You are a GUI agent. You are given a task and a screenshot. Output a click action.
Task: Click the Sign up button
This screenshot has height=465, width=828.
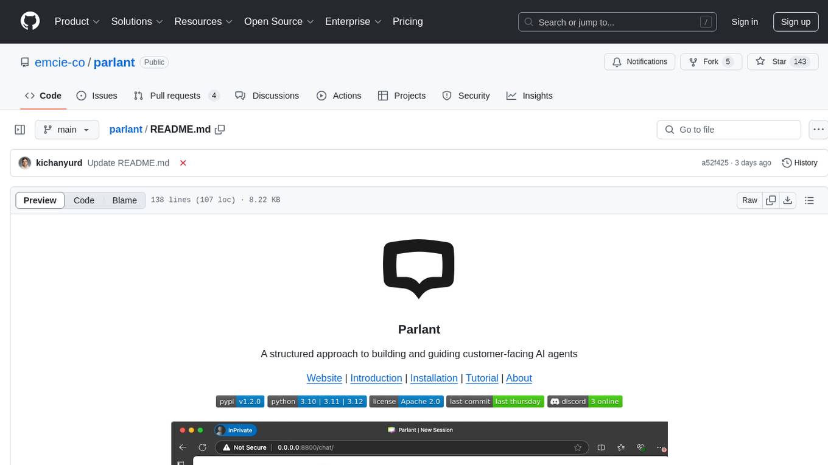pyautogui.click(x=796, y=22)
